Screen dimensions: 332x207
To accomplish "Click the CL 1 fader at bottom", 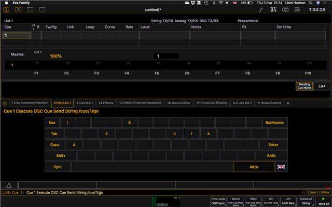I will 166,201.
